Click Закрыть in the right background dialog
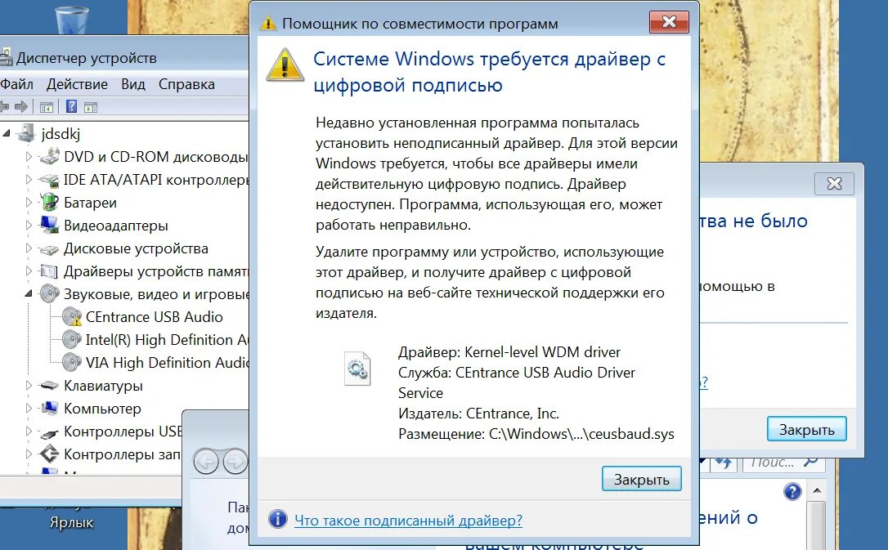Image resolution: width=888 pixels, height=550 pixels. coord(806,430)
